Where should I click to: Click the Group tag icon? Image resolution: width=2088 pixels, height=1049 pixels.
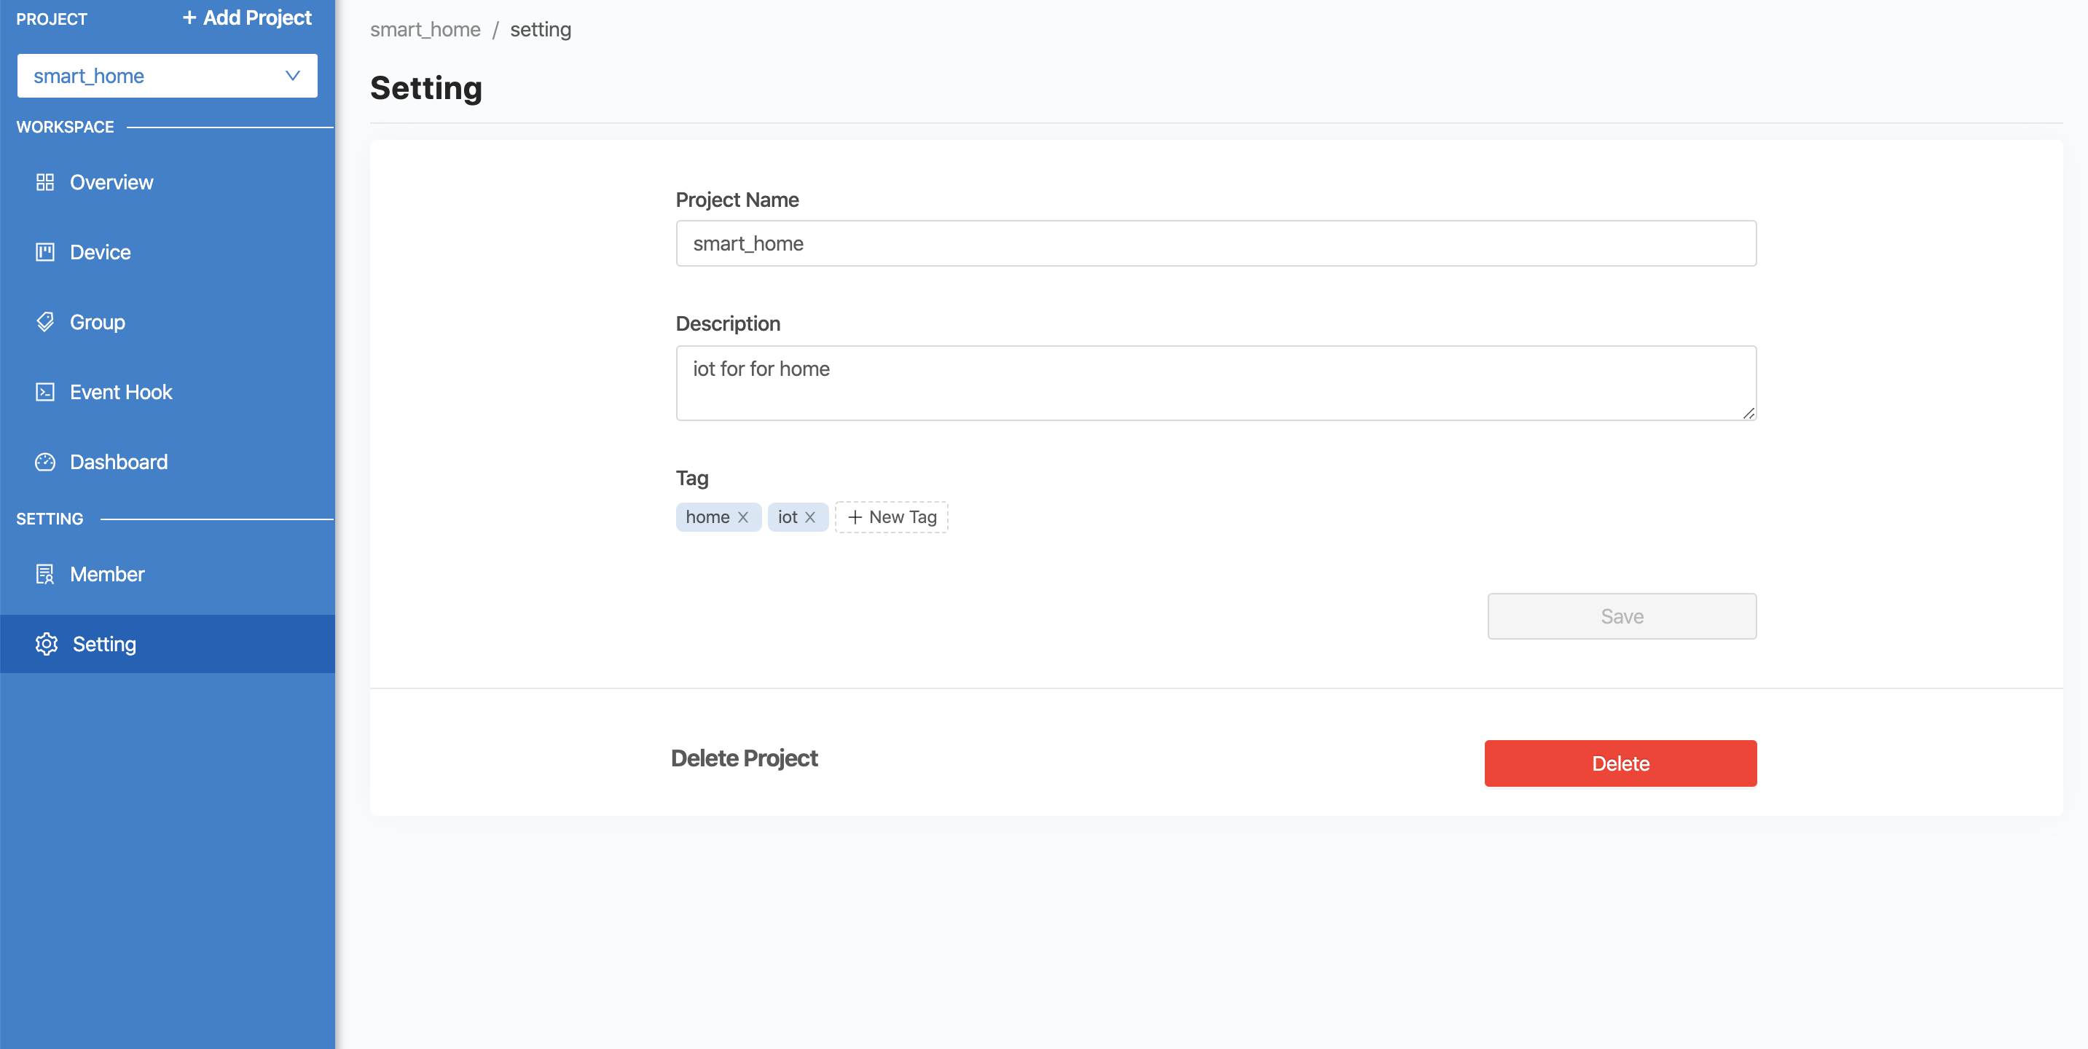45,322
